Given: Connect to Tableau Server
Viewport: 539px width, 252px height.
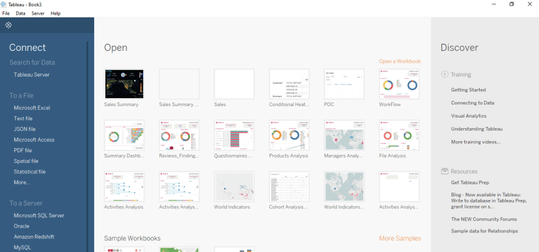Looking at the screenshot, I should (32, 75).
